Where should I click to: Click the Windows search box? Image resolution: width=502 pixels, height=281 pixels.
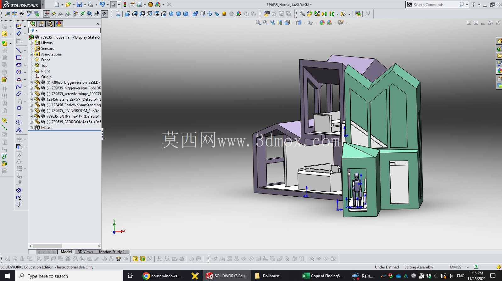tap(69, 276)
